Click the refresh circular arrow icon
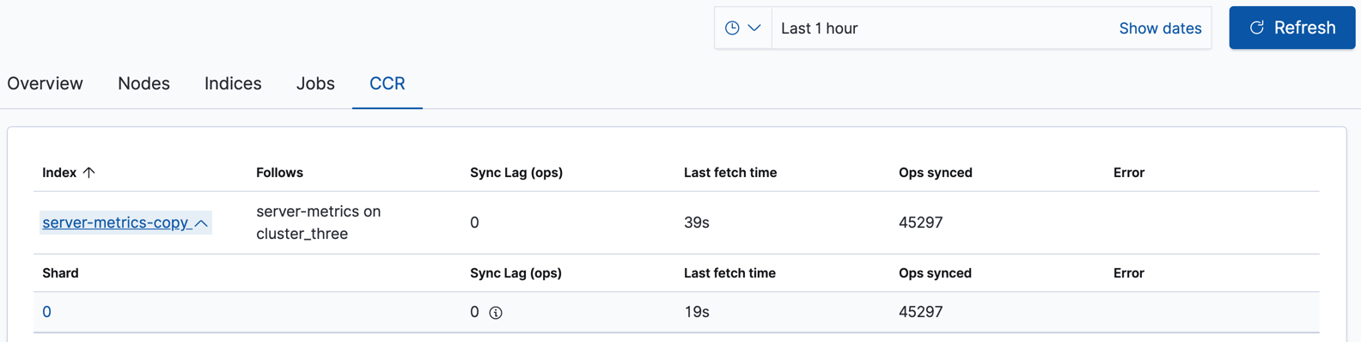This screenshot has width=1361, height=342. 1256,27
